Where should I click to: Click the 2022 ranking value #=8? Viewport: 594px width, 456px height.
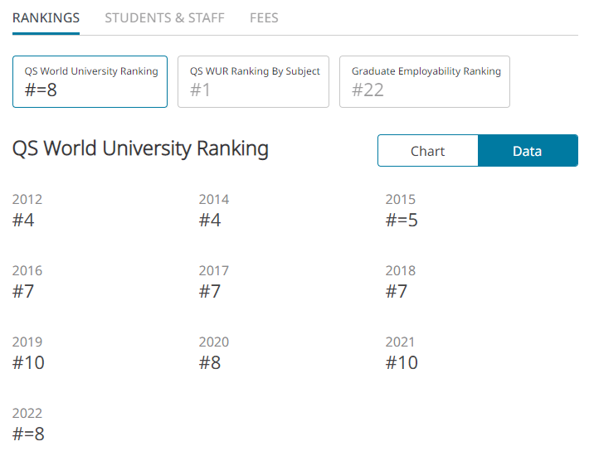28,434
